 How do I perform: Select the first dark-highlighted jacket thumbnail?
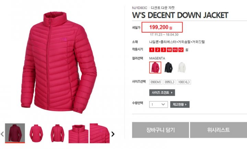(15, 133)
